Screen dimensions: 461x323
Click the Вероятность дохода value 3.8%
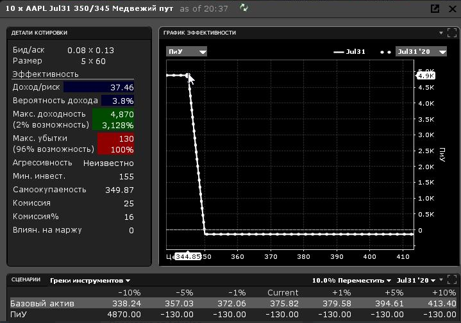tap(123, 101)
